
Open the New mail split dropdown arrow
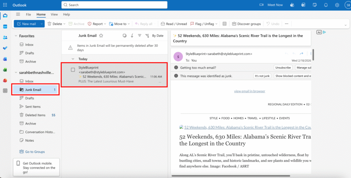tap(41, 24)
